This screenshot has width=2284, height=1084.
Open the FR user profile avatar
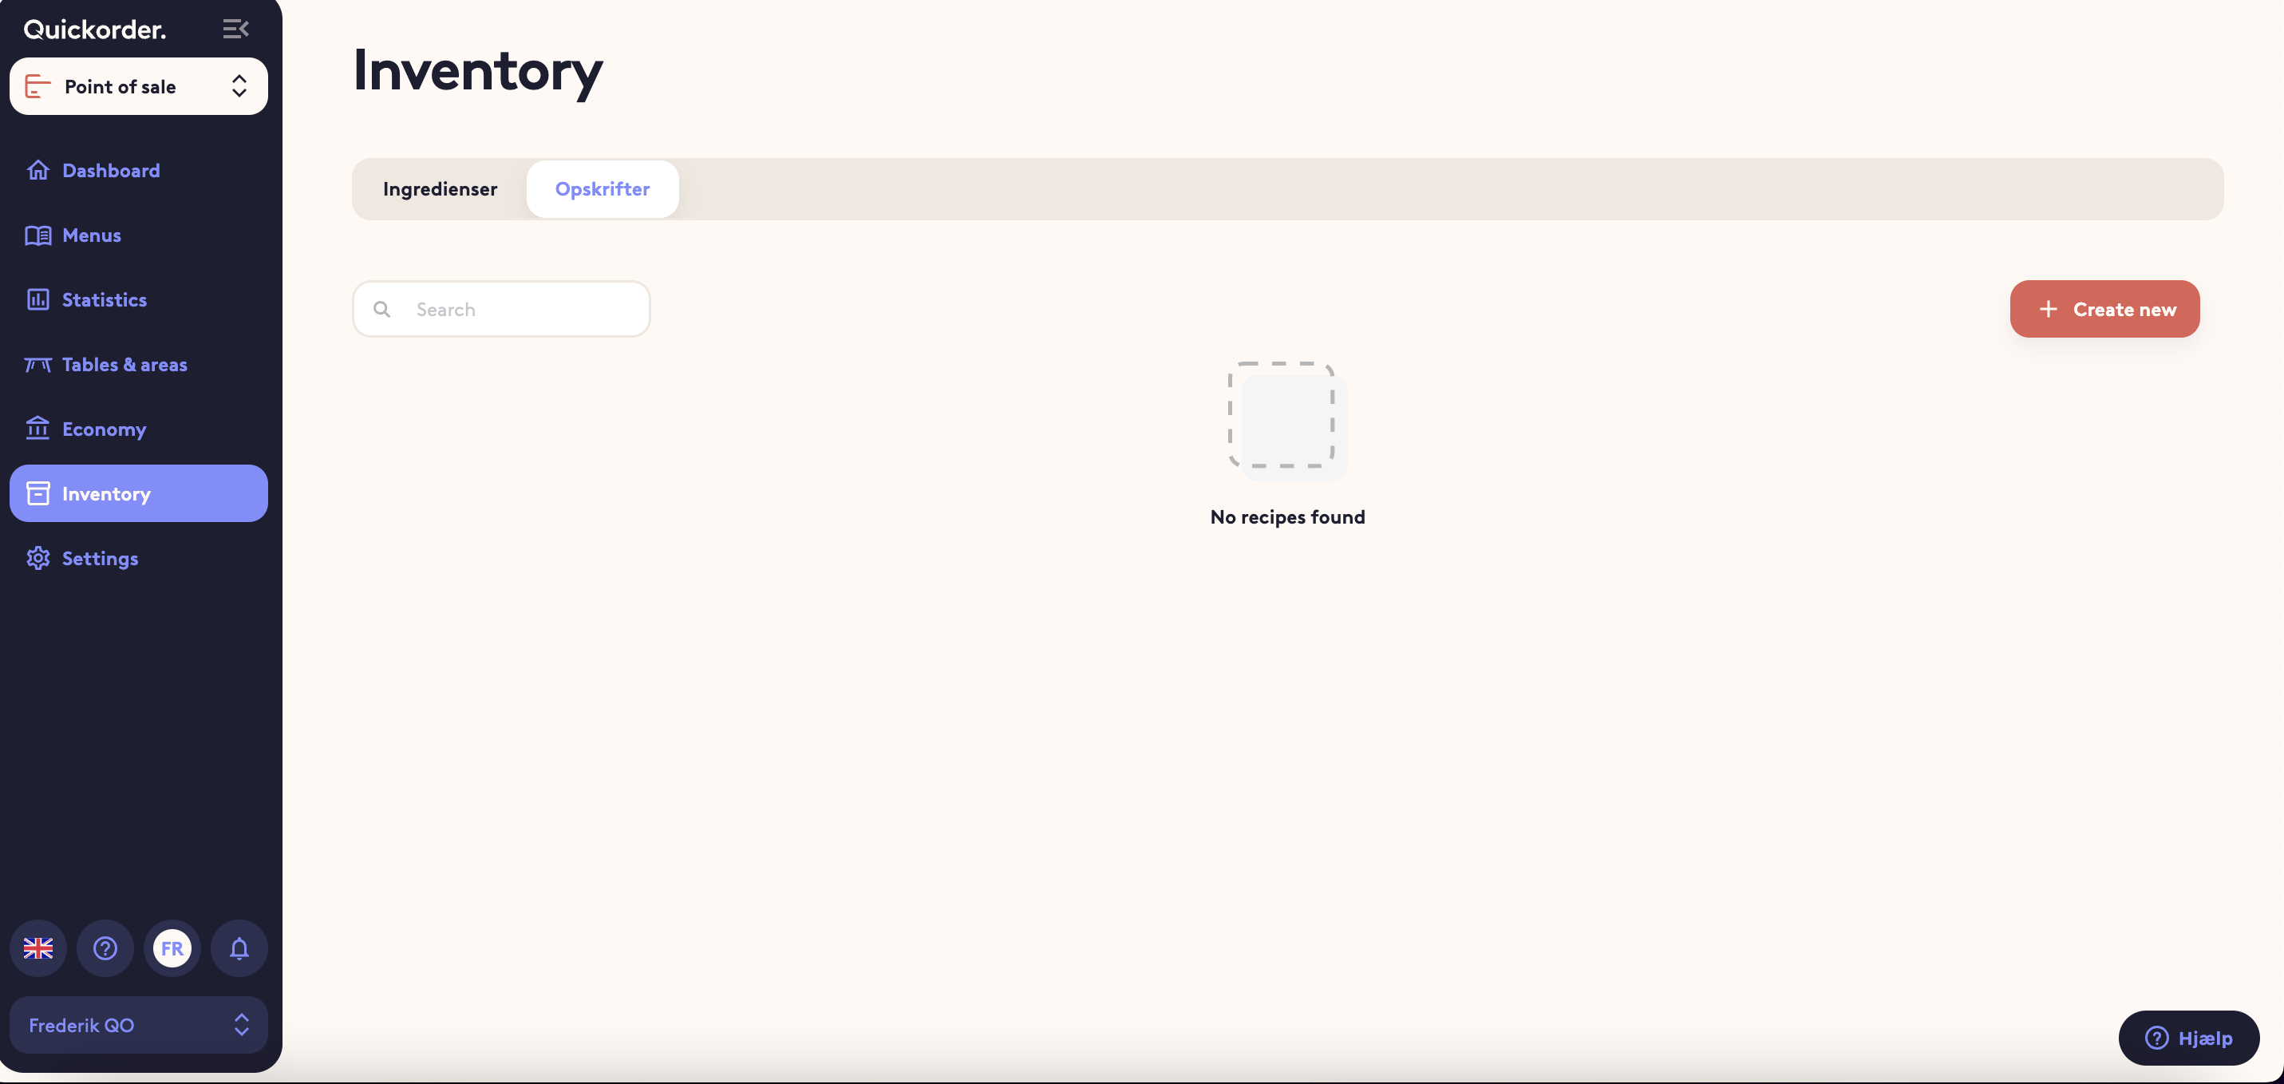[x=172, y=948]
